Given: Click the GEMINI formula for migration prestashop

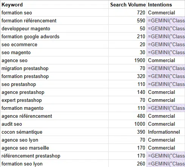Looking at the screenshot, I should pyautogui.click(x=166, y=68).
